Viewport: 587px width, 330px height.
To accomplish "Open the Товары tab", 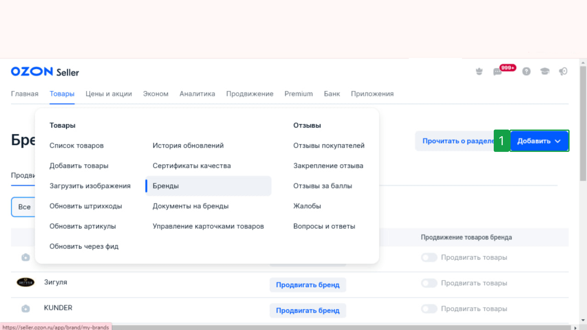I will (x=62, y=94).
